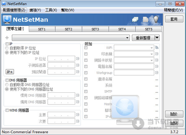Enable the DNS 伺服器 checkbox

tap(7, 80)
